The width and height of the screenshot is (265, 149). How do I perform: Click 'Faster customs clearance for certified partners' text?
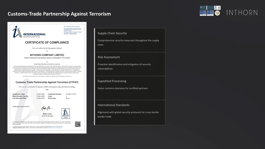pos(123,88)
